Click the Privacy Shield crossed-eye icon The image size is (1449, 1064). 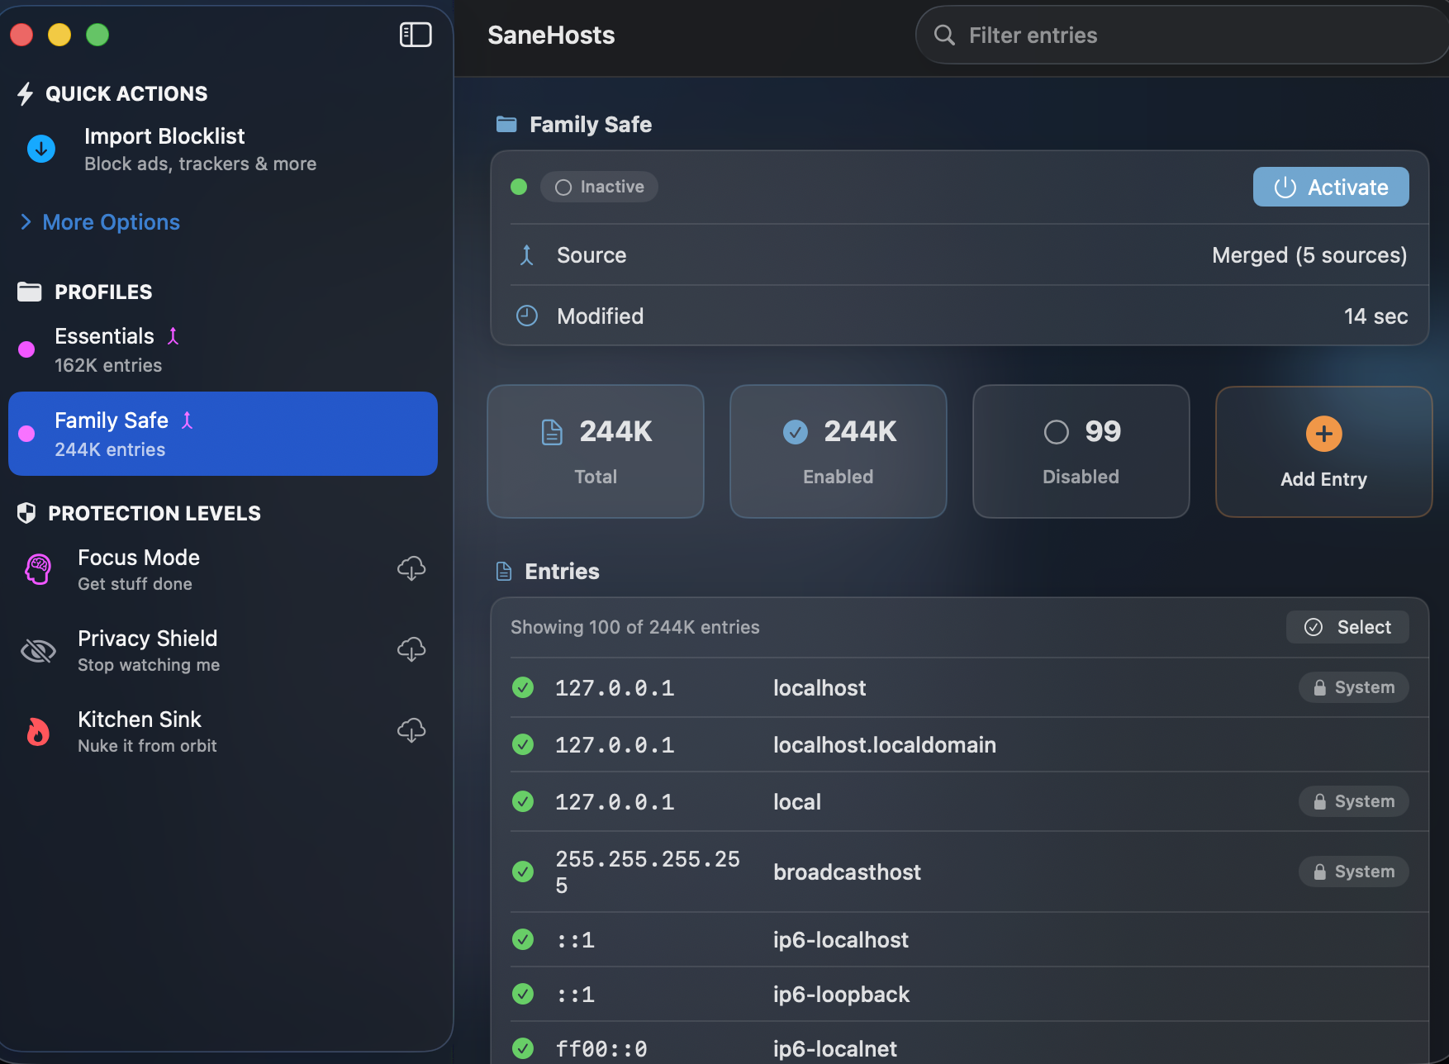click(x=38, y=651)
